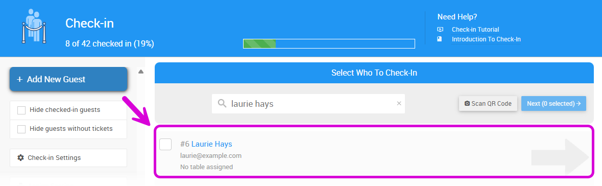Click the plus icon in Add New Guest

[20, 80]
